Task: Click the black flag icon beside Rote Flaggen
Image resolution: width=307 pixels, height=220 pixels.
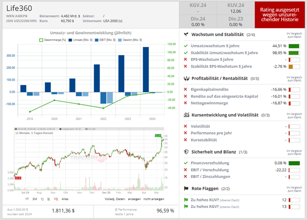Action: [186, 189]
